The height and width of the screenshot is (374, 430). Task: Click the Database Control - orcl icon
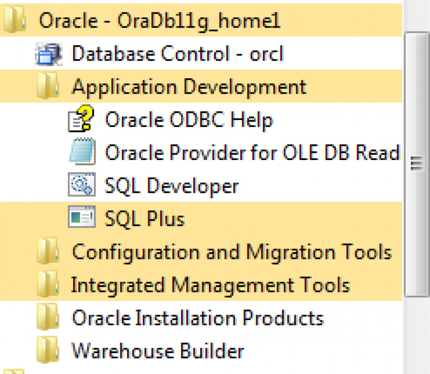(x=48, y=53)
